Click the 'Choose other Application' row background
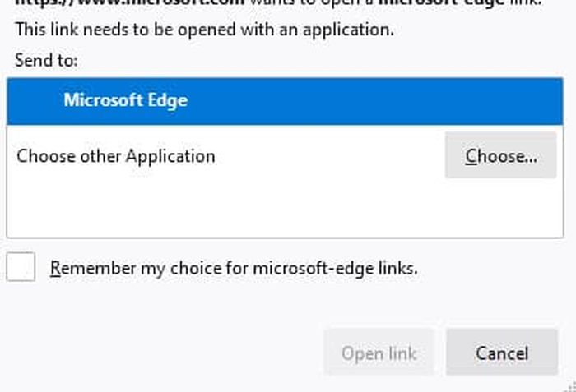This screenshot has height=392, width=576. [x=329, y=156]
